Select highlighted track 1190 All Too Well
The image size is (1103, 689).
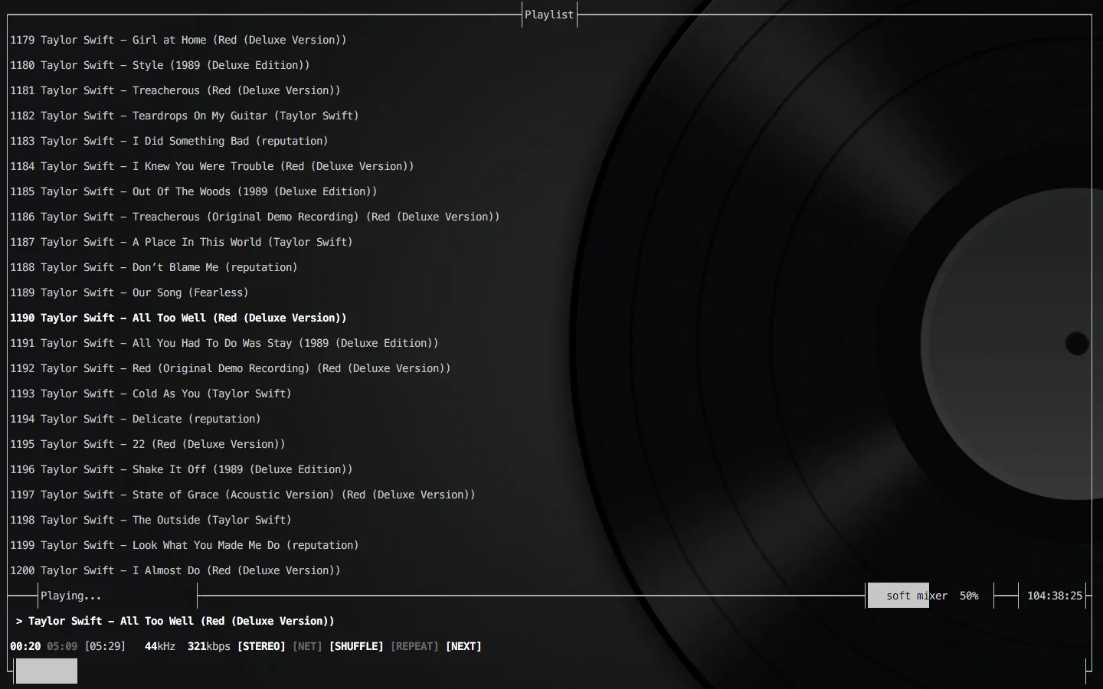[x=178, y=318]
